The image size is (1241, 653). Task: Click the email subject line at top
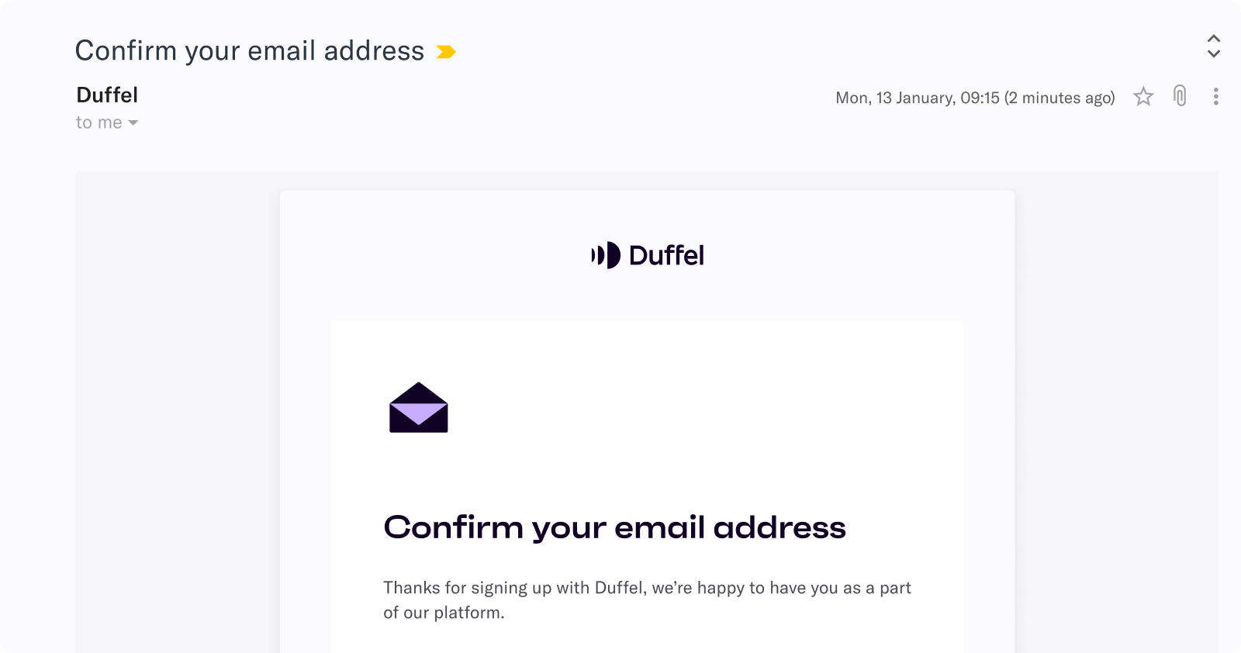coord(250,51)
